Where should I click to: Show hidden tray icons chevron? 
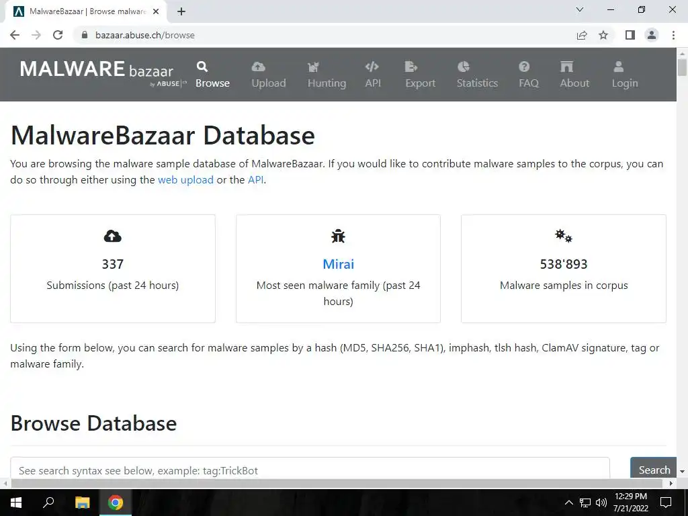click(568, 503)
